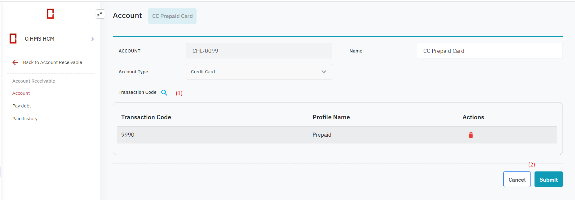Collapse the sidebar with the shrink arrows icon
The image size is (575, 200).
[100, 14]
